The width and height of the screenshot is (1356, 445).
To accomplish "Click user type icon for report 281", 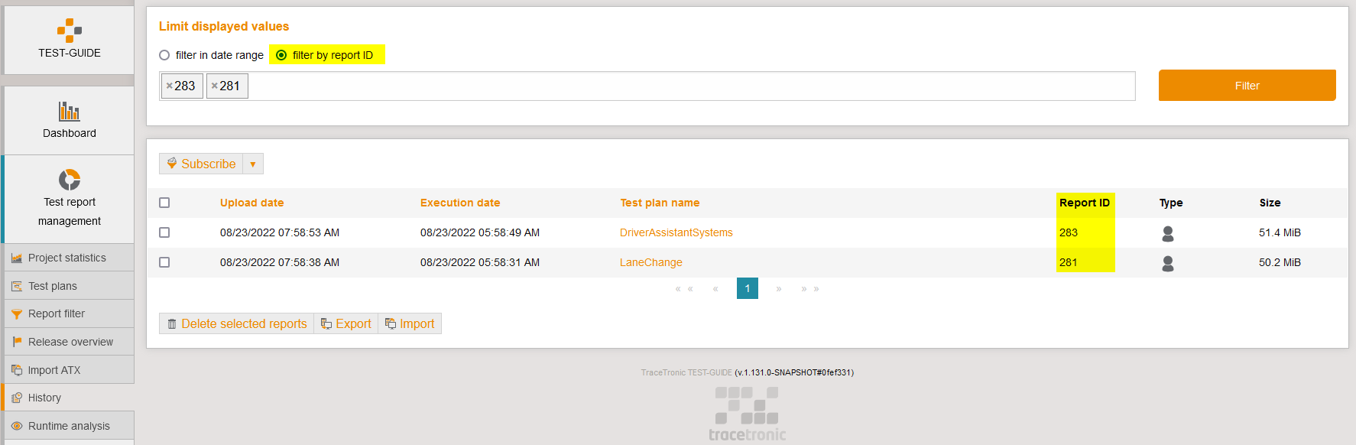I will [1167, 263].
